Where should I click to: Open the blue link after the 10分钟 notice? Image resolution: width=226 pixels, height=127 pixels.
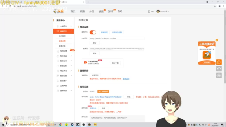[126, 79]
